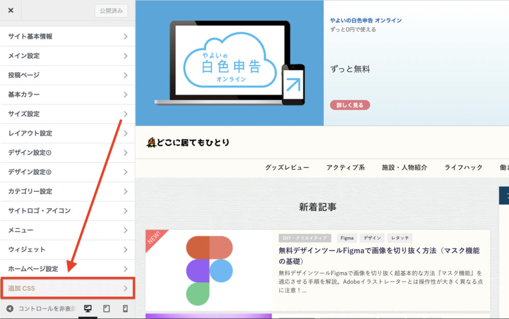Open the ウィジェット panel
The height and width of the screenshot is (319, 509).
click(67, 249)
